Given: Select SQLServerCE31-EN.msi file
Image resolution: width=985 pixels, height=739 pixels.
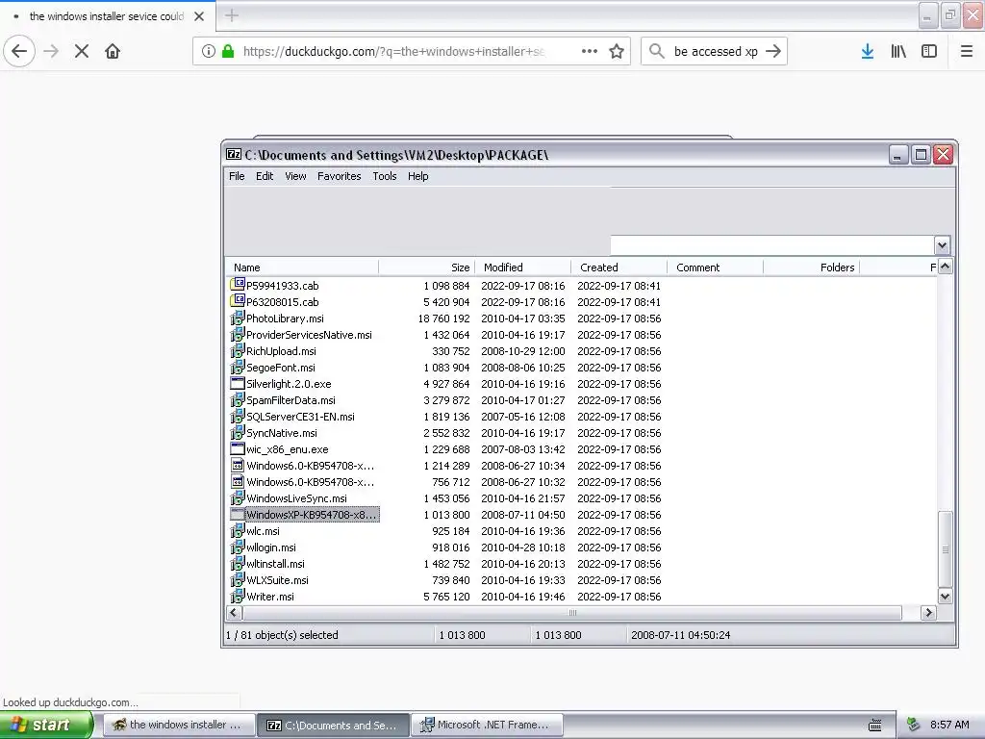Looking at the screenshot, I should click(x=300, y=416).
